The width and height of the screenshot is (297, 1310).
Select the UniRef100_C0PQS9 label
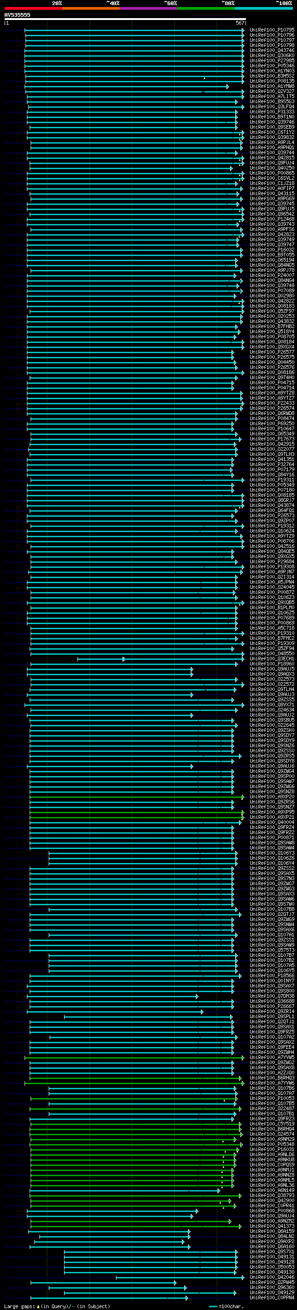(271, 1165)
